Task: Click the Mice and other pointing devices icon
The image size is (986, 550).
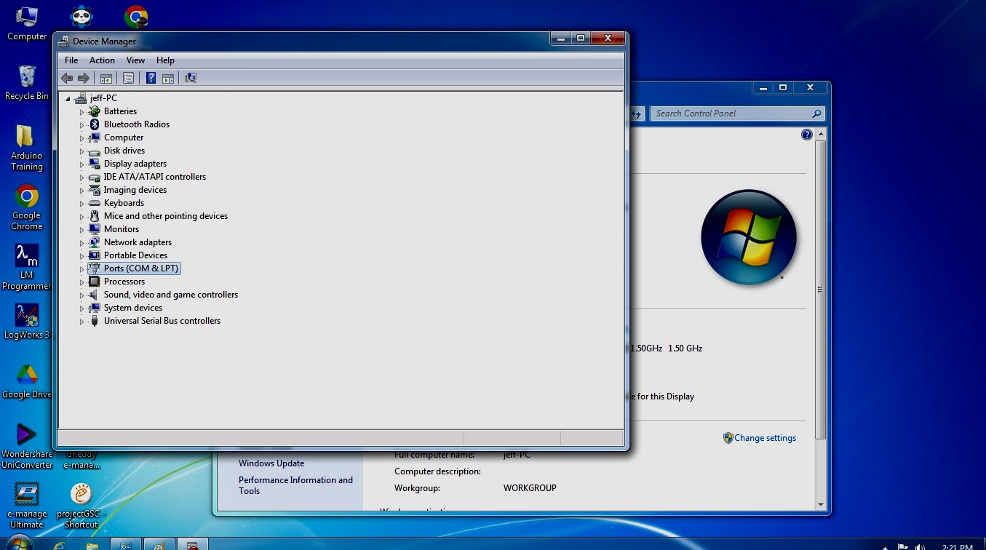Action: tap(94, 216)
